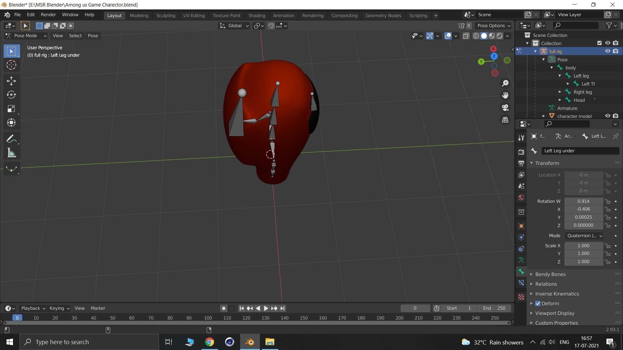Activate the Select Box tool
This screenshot has width=623, height=350.
tap(11, 51)
